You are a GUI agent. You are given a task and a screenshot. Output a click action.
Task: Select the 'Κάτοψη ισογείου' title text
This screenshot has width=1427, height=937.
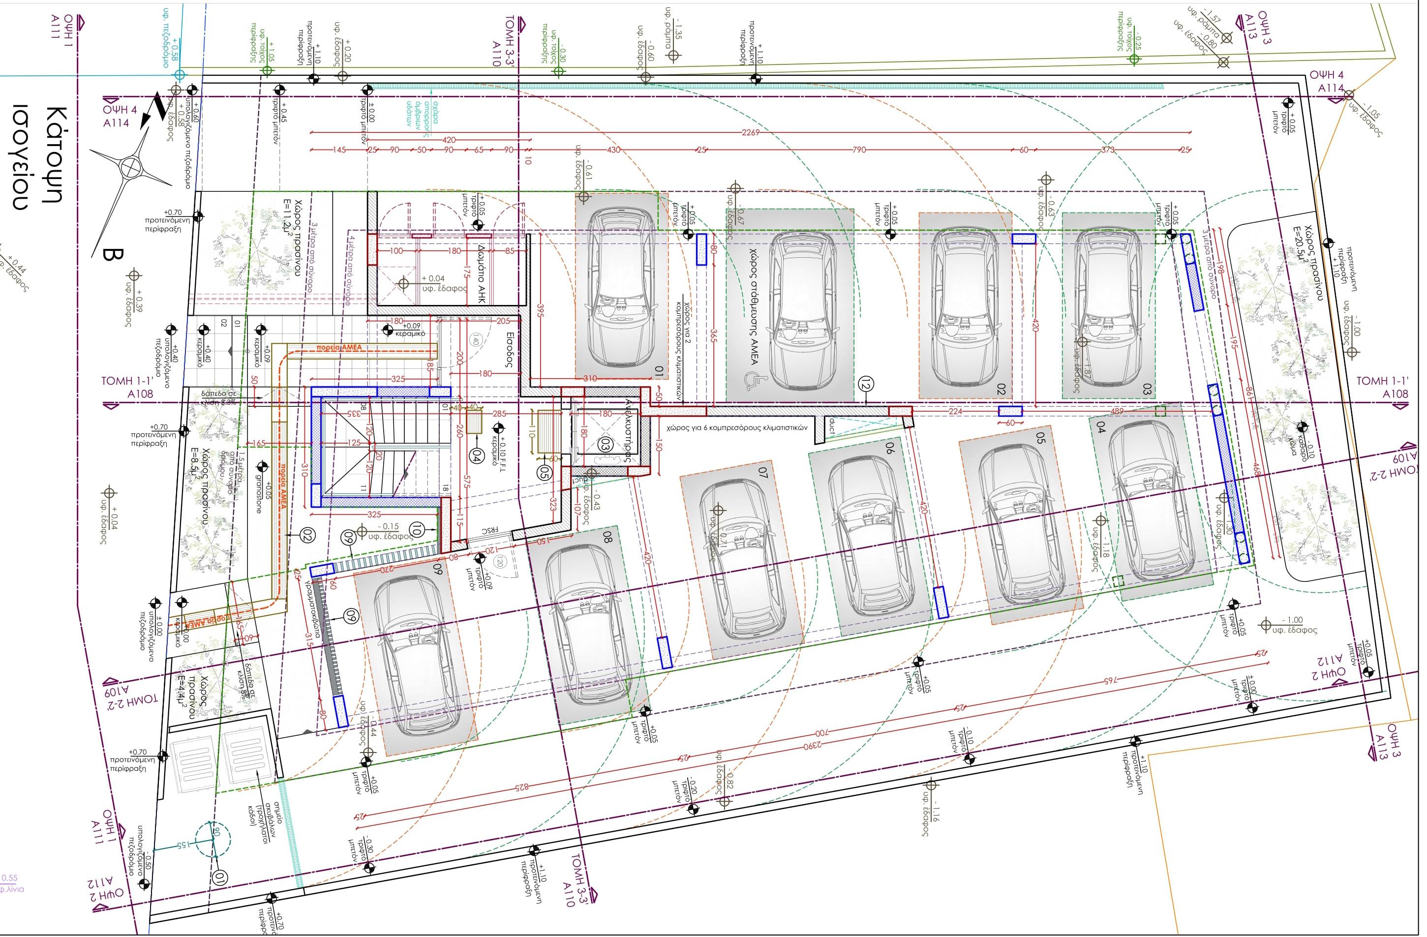37,157
